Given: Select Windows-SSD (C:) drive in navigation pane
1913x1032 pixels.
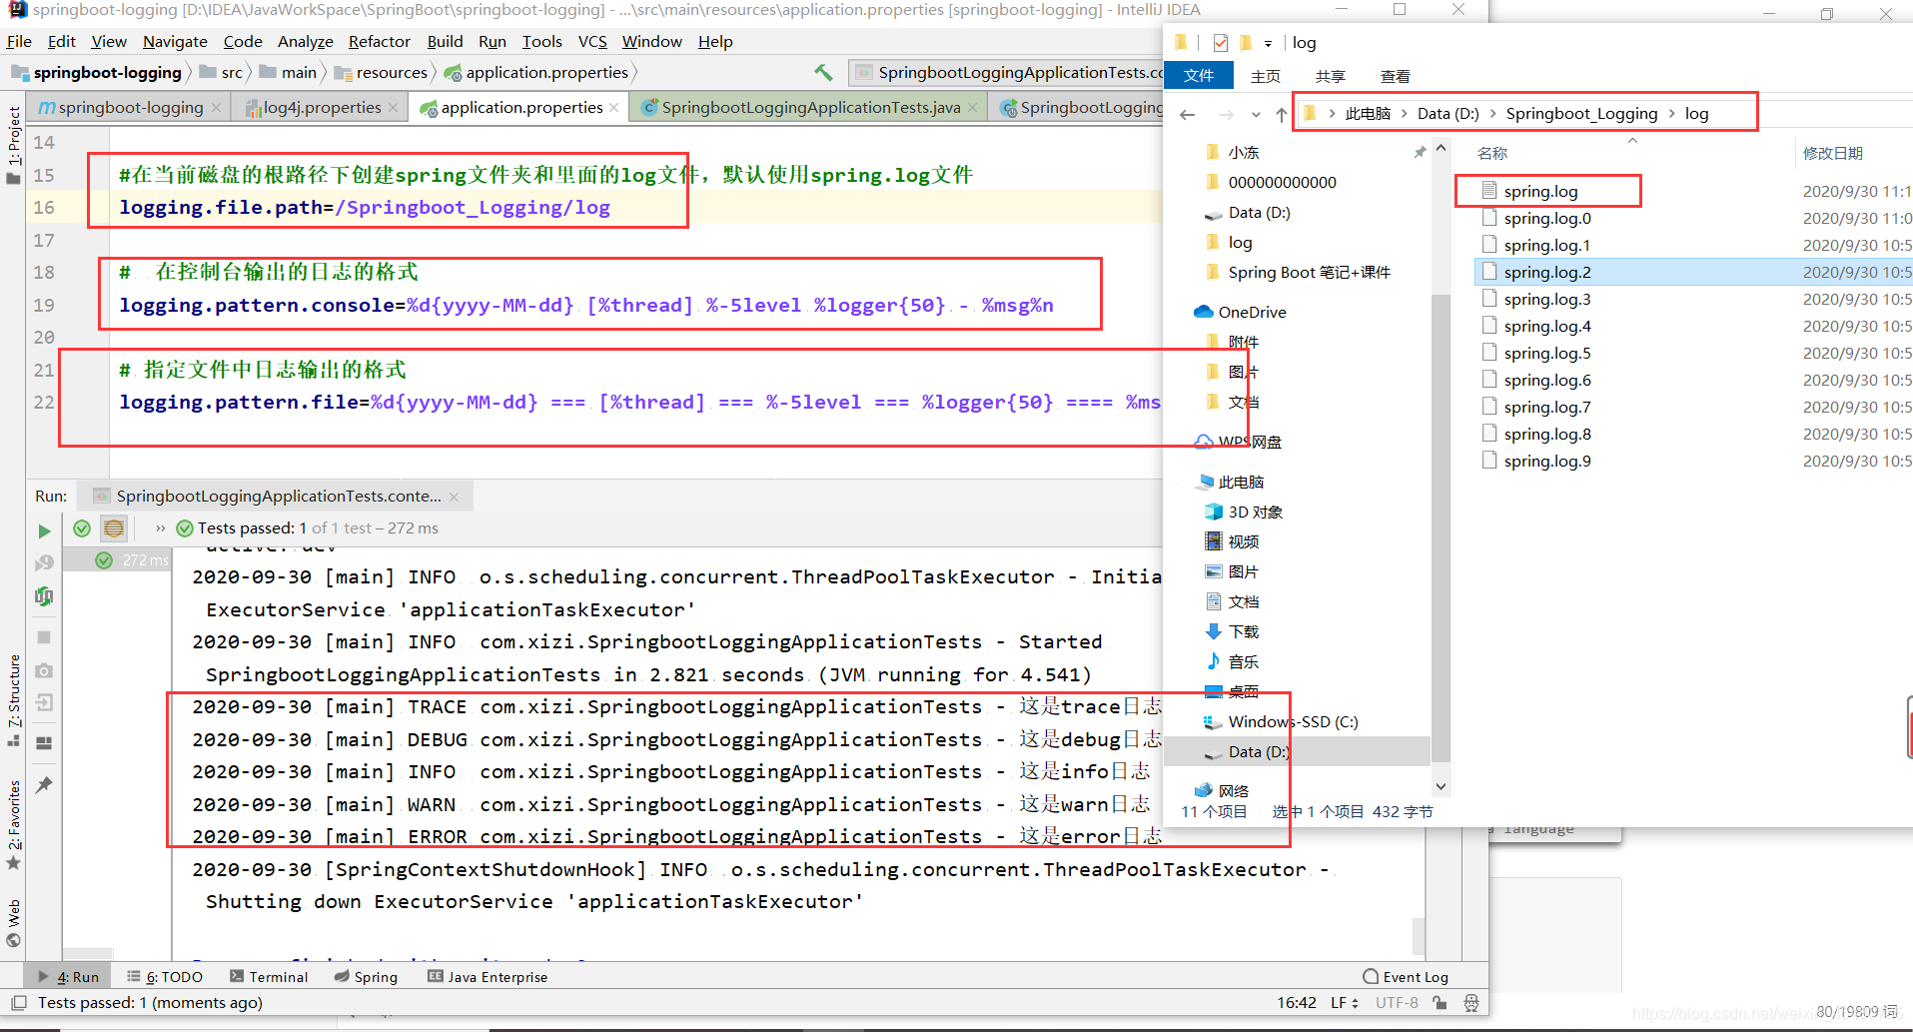Looking at the screenshot, I should pos(1293,721).
